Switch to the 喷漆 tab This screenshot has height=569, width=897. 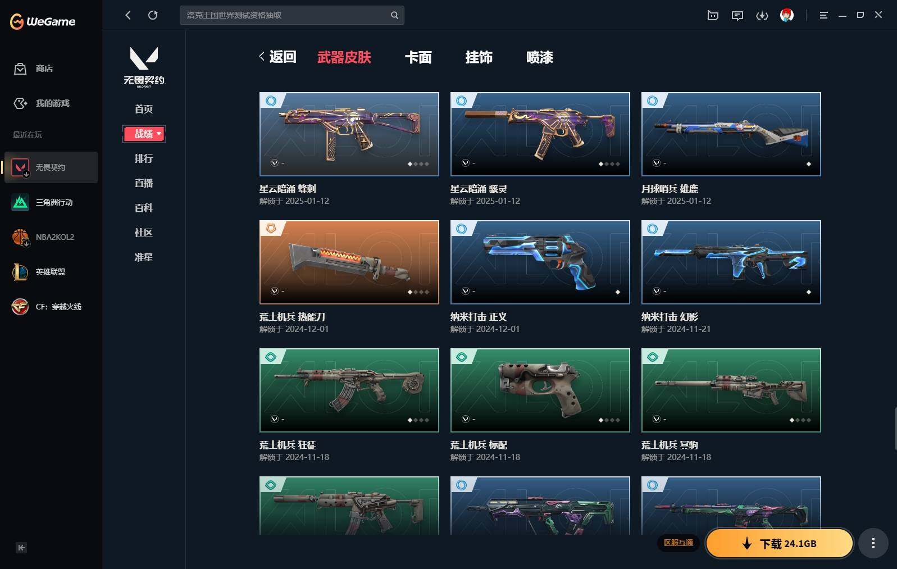pos(540,57)
